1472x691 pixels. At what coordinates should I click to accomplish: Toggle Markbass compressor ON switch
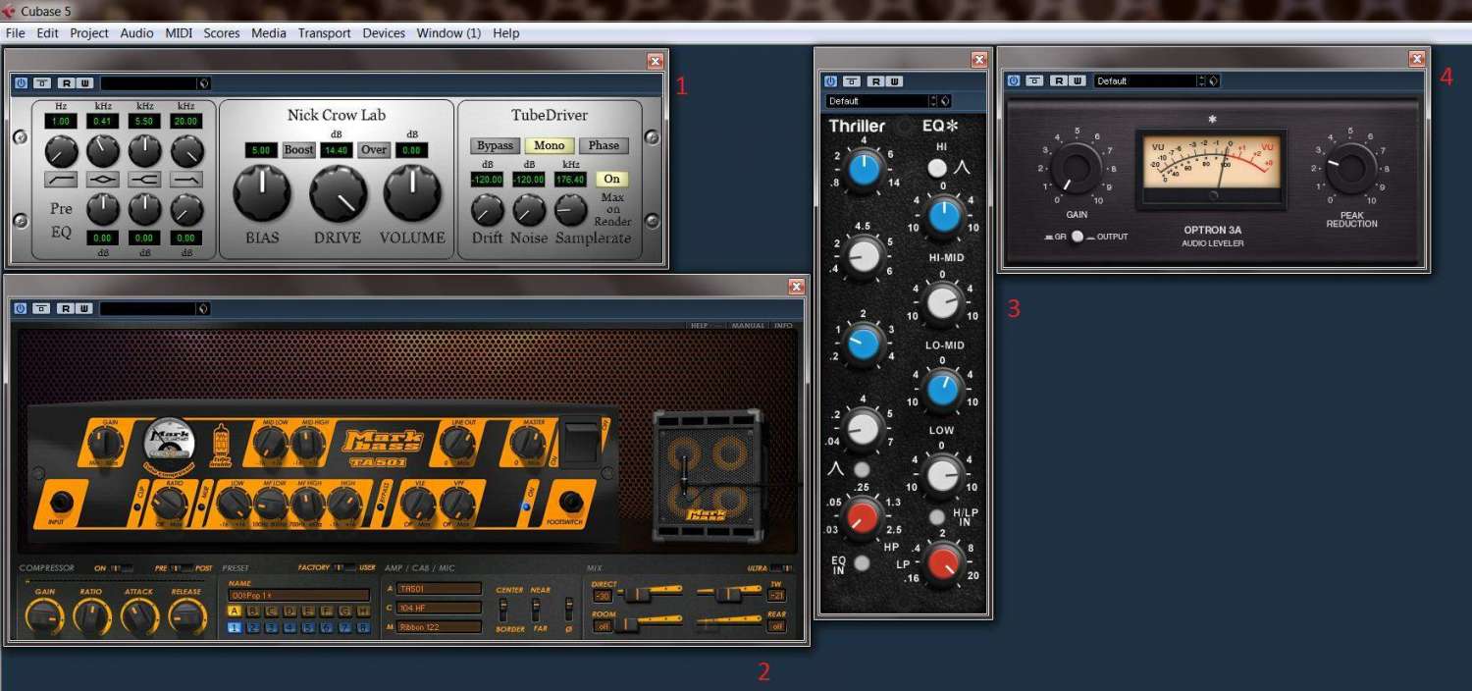point(121,567)
